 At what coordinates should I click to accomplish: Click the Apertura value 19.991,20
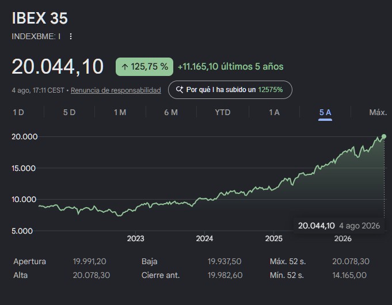click(x=89, y=261)
